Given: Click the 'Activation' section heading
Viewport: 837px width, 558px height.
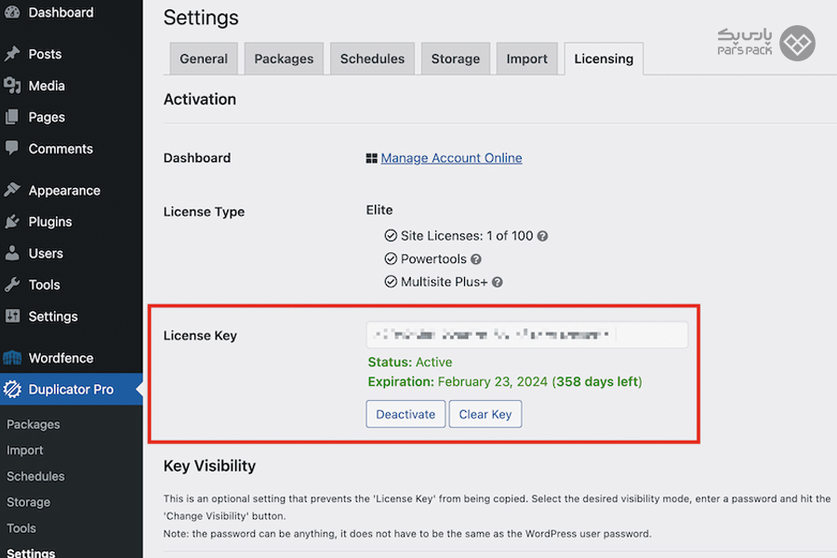Looking at the screenshot, I should tap(200, 100).
